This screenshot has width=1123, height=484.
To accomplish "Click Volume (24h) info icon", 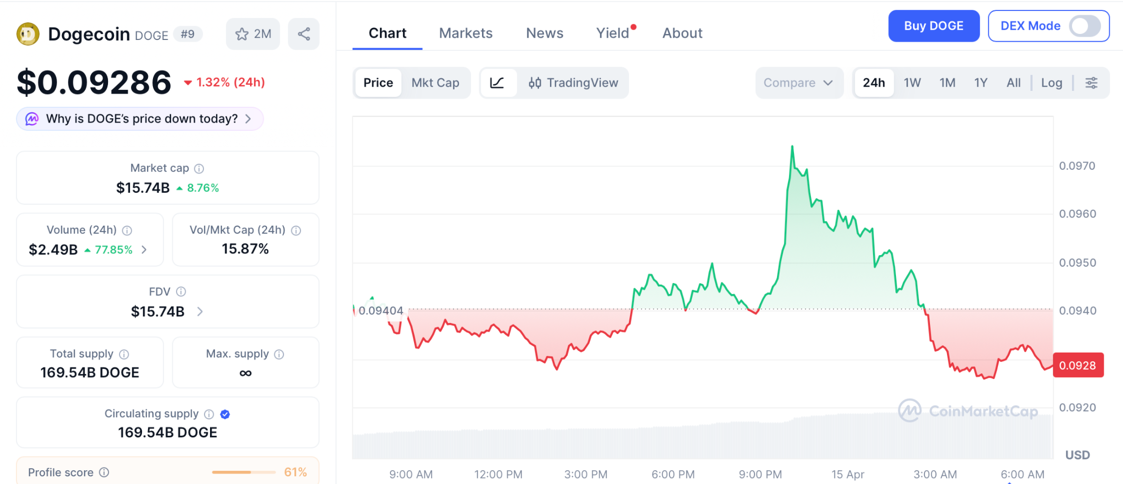I will [x=127, y=231].
